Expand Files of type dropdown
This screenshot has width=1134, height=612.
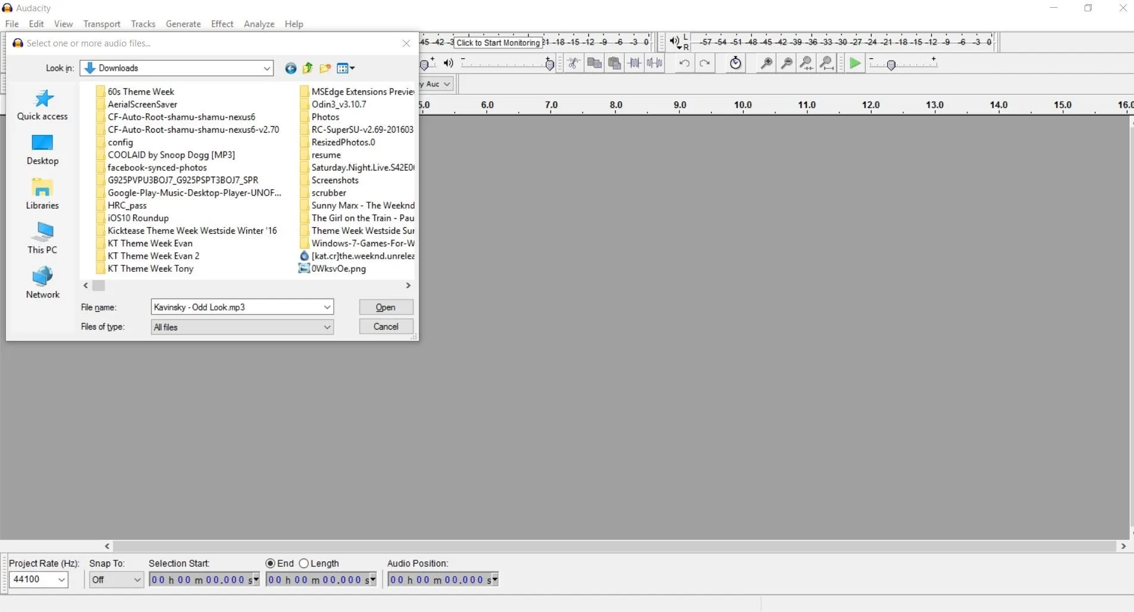pyautogui.click(x=327, y=327)
